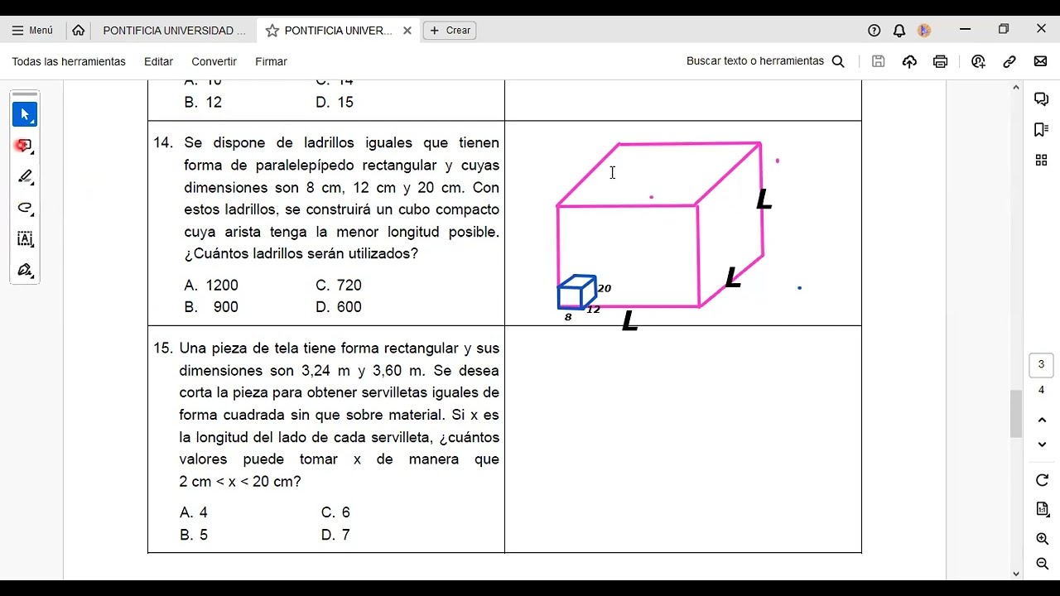Click option C. 6 in question 15
Image resolution: width=1060 pixels, height=596 pixels.
point(335,512)
